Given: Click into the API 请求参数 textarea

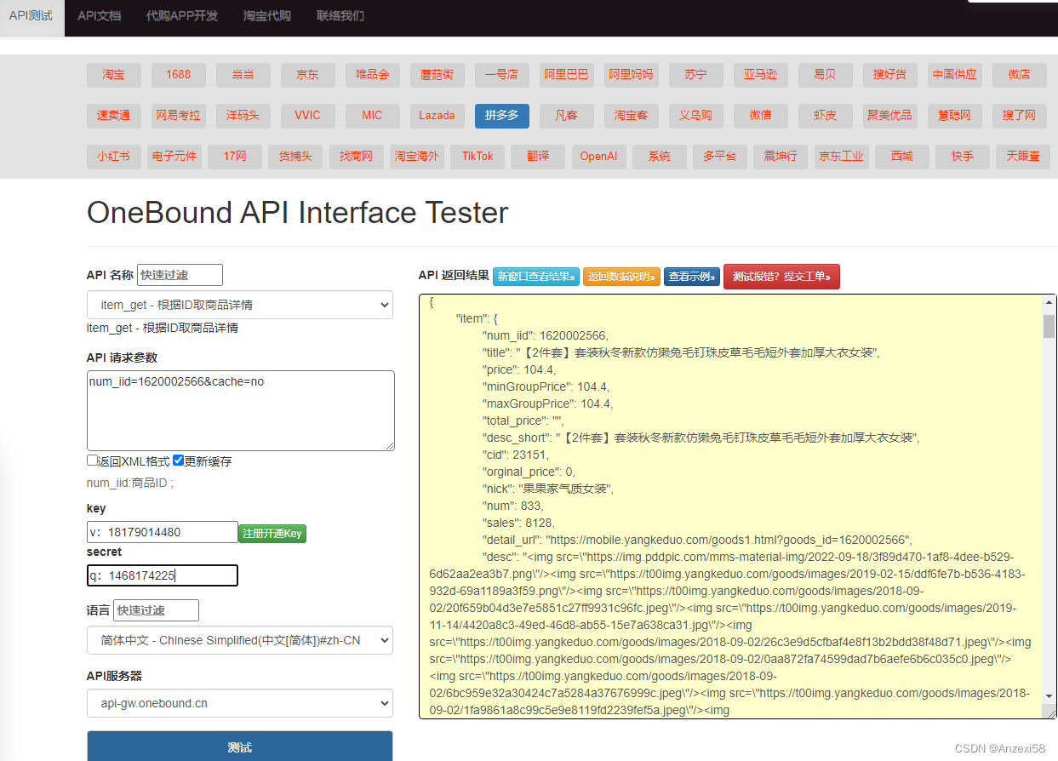Looking at the screenshot, I should pos(241,410).
